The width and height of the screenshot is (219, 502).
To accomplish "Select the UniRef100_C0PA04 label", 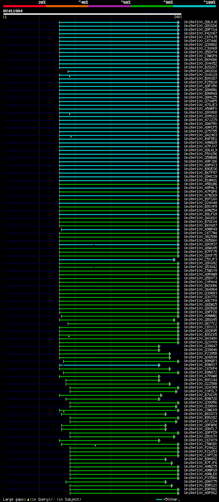I will coord(201,282).
